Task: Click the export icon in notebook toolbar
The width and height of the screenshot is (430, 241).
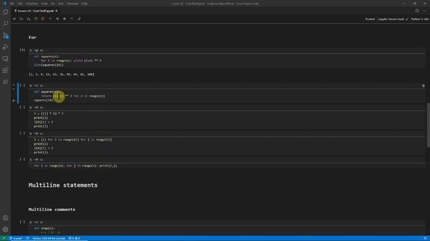Action: click(x=79, y=19)
